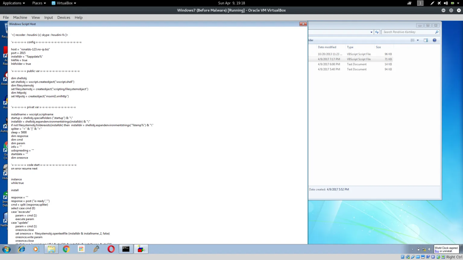Sort by Date modified column
Image resolution: width=463 pixels, height=260 pixels.
(327, 47)
